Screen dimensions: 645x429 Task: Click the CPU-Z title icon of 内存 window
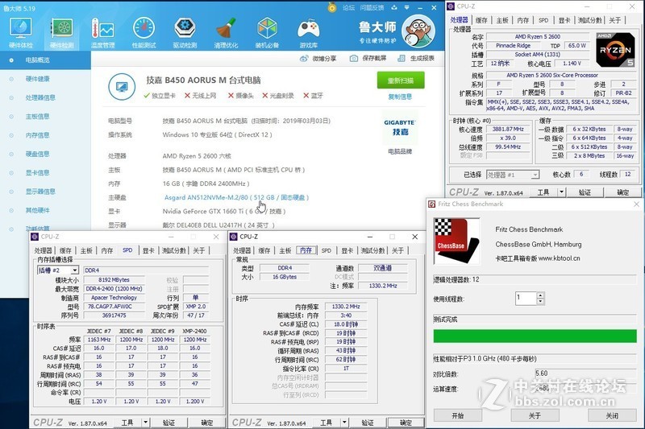[234, 237]
